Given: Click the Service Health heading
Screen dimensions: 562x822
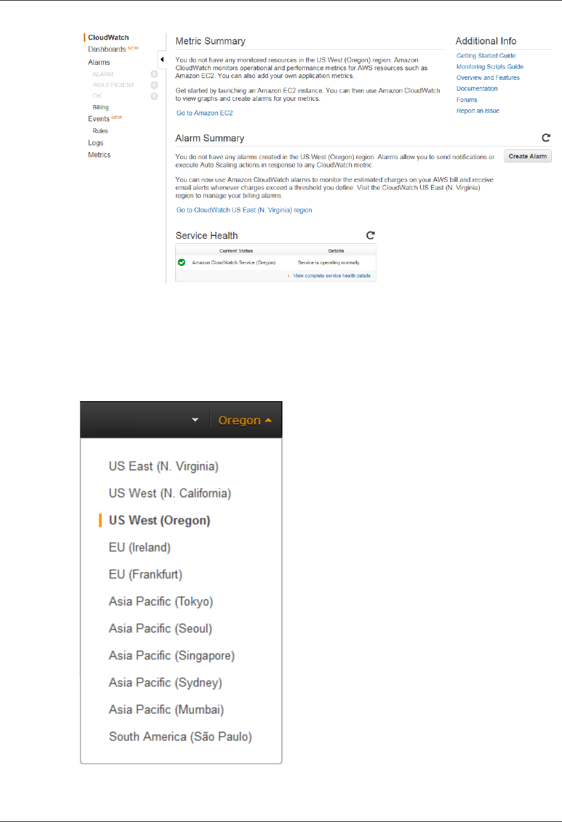Looking at the screenshot, I should pyautogui.click(x=207, y=235).
